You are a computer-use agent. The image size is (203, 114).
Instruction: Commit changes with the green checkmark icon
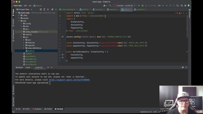167,6
